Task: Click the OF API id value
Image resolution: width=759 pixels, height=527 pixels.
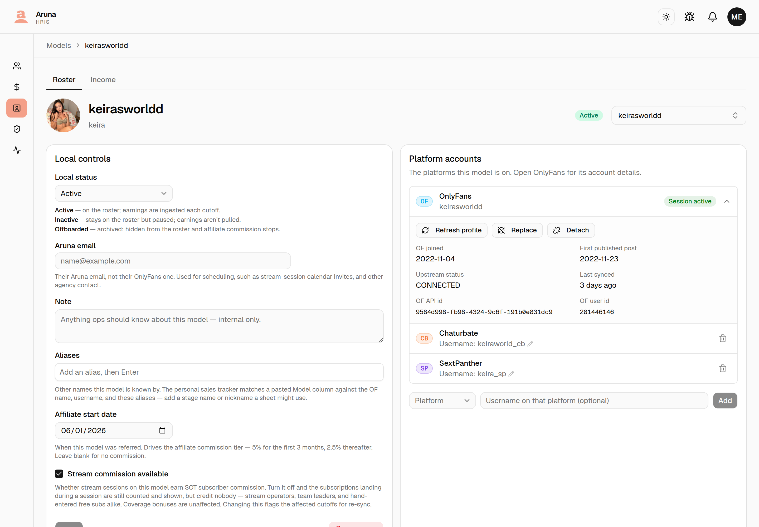Action: (x=484, y=312)
